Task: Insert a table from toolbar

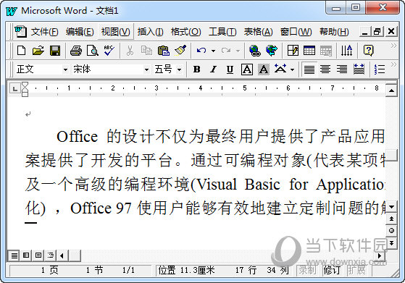Action: [x=309, y=51]
